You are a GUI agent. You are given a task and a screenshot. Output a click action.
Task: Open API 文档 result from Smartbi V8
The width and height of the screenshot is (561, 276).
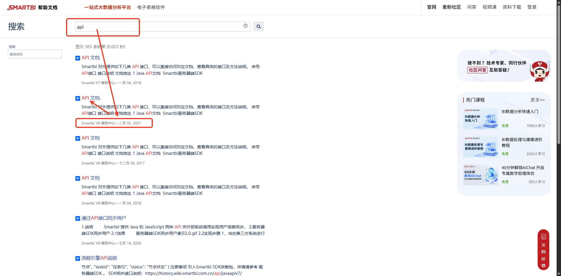(91, 178)
